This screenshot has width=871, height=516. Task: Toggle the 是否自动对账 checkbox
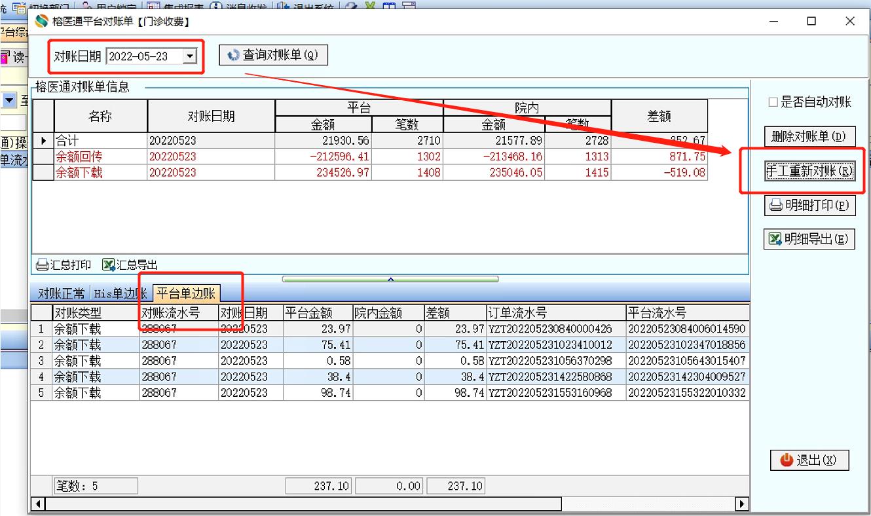(x=773, y=102)
